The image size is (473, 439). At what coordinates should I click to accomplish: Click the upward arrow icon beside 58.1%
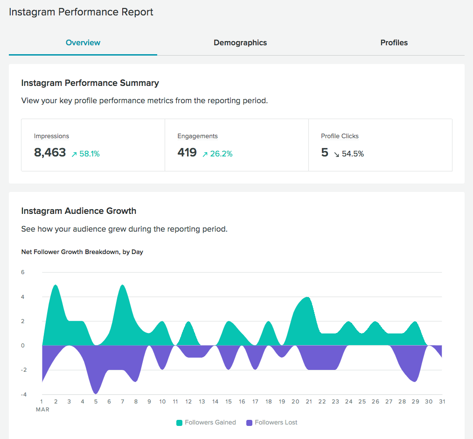pyautogui.click(x=74, y=155)
